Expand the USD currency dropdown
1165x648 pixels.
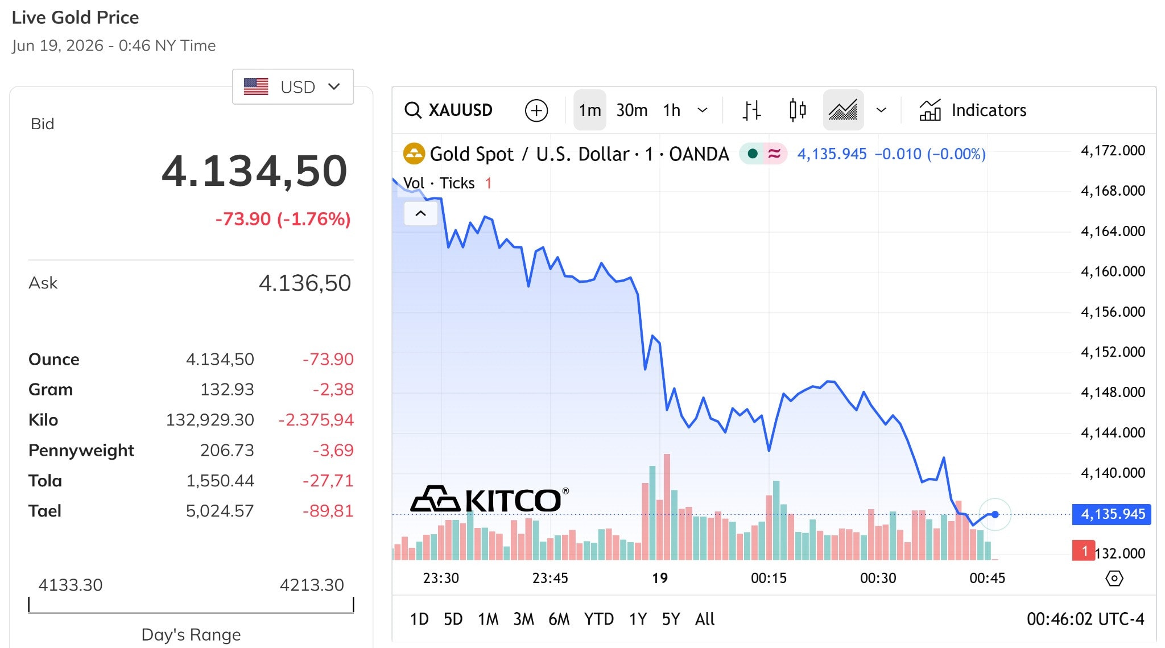tap(293, 86)
